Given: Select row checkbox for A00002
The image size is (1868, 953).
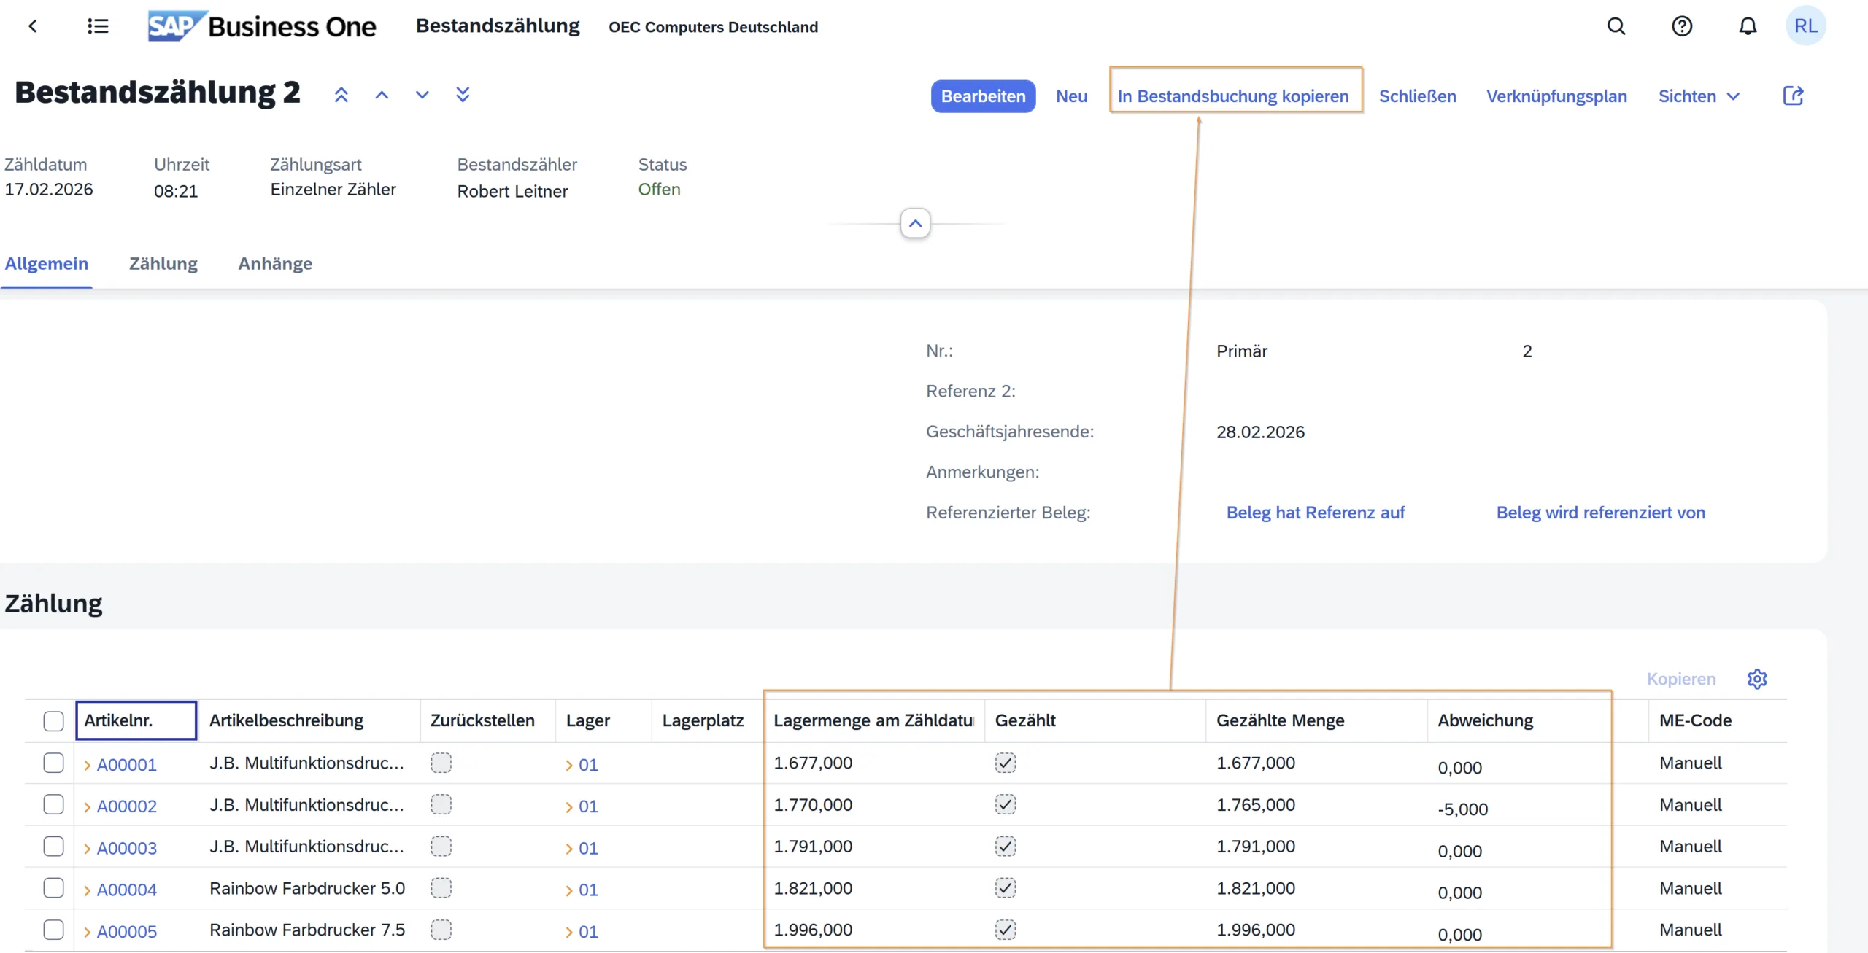Looking at the screenshot, I should click(x=53, y=805).
